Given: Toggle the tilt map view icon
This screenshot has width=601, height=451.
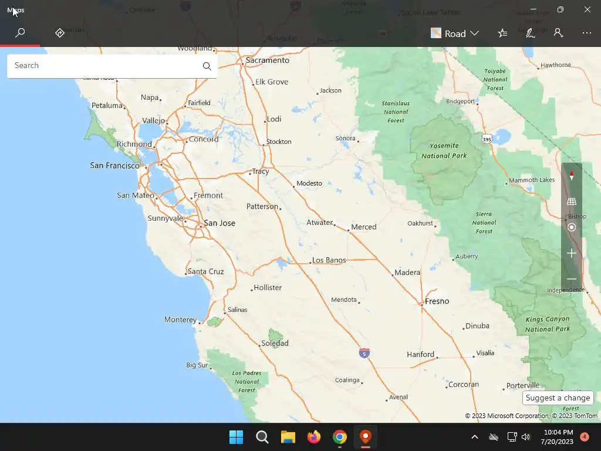Looking at the screenshot, I should (x=572, y=201).
